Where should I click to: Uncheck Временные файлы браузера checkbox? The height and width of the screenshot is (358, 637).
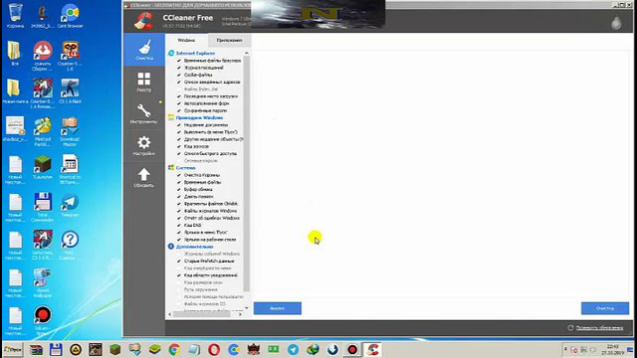point(179,61)
